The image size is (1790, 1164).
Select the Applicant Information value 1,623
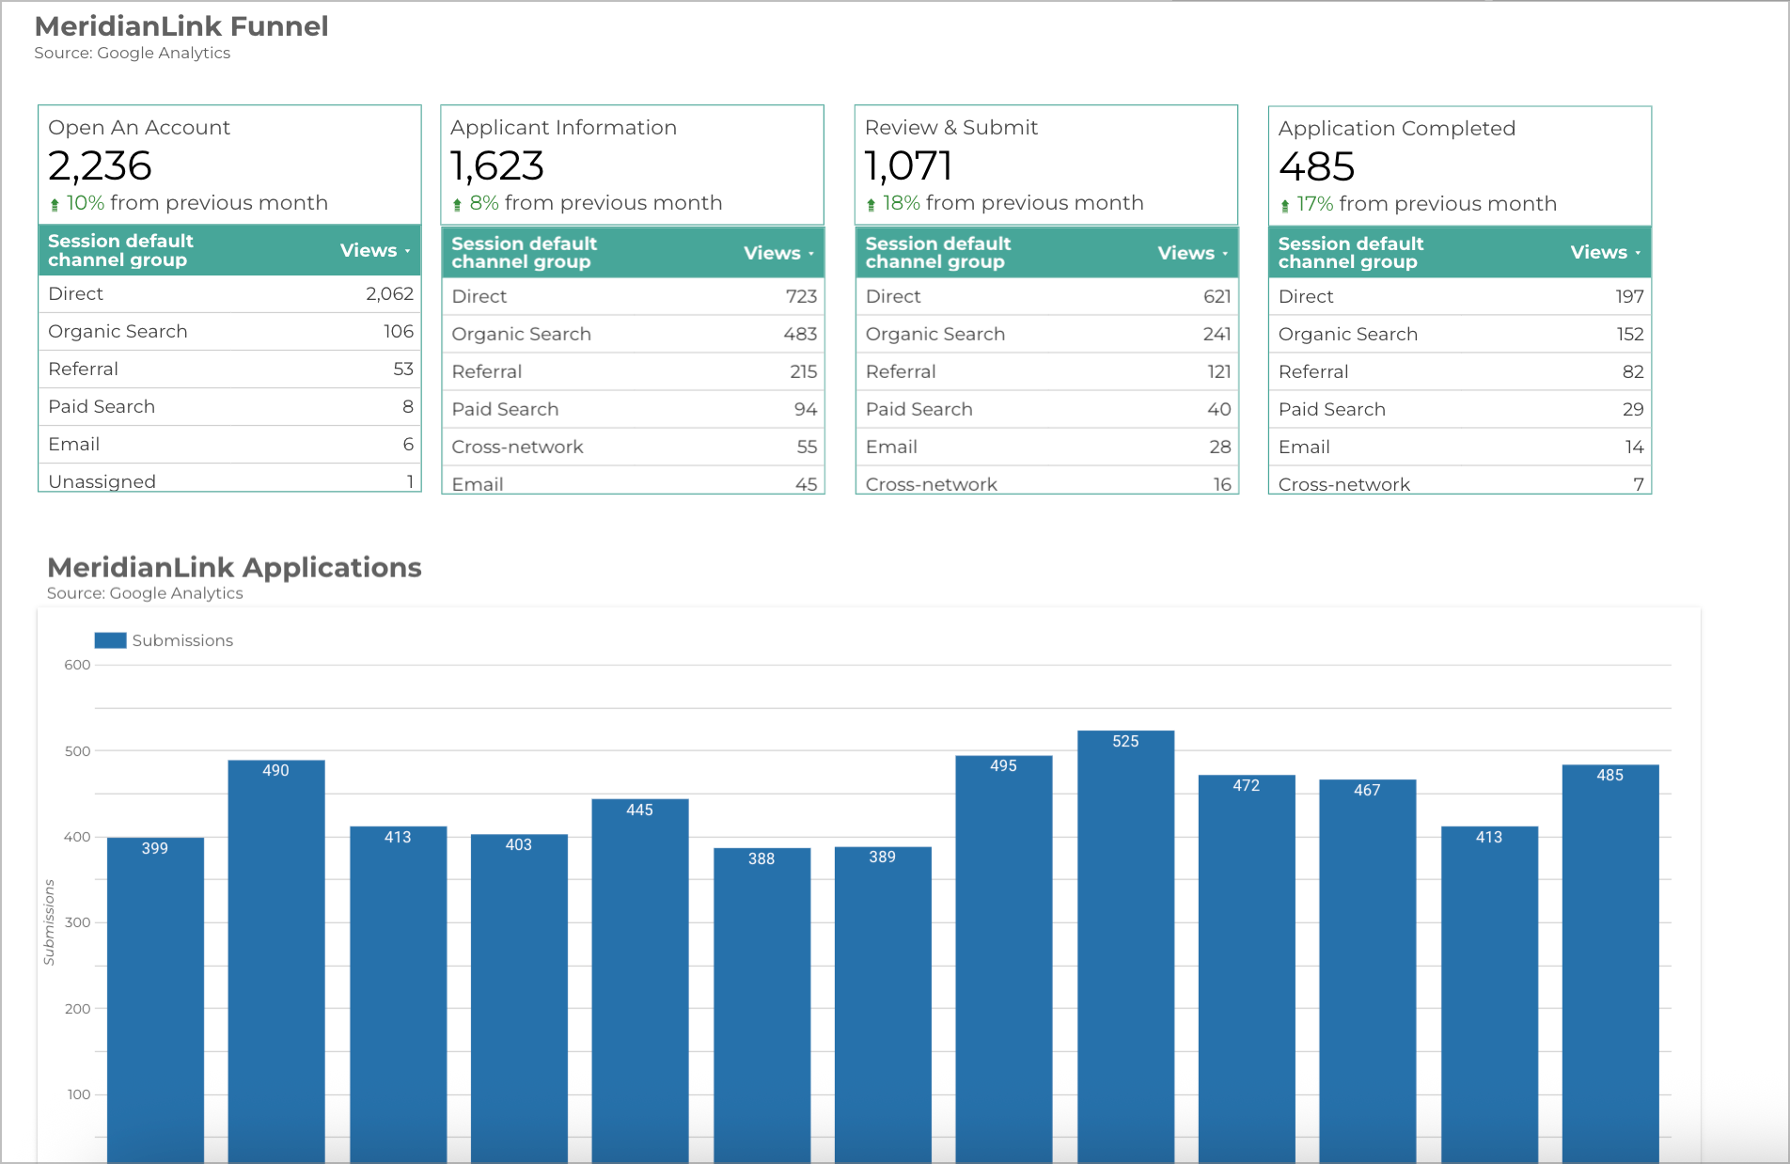[x=497, y=166]
